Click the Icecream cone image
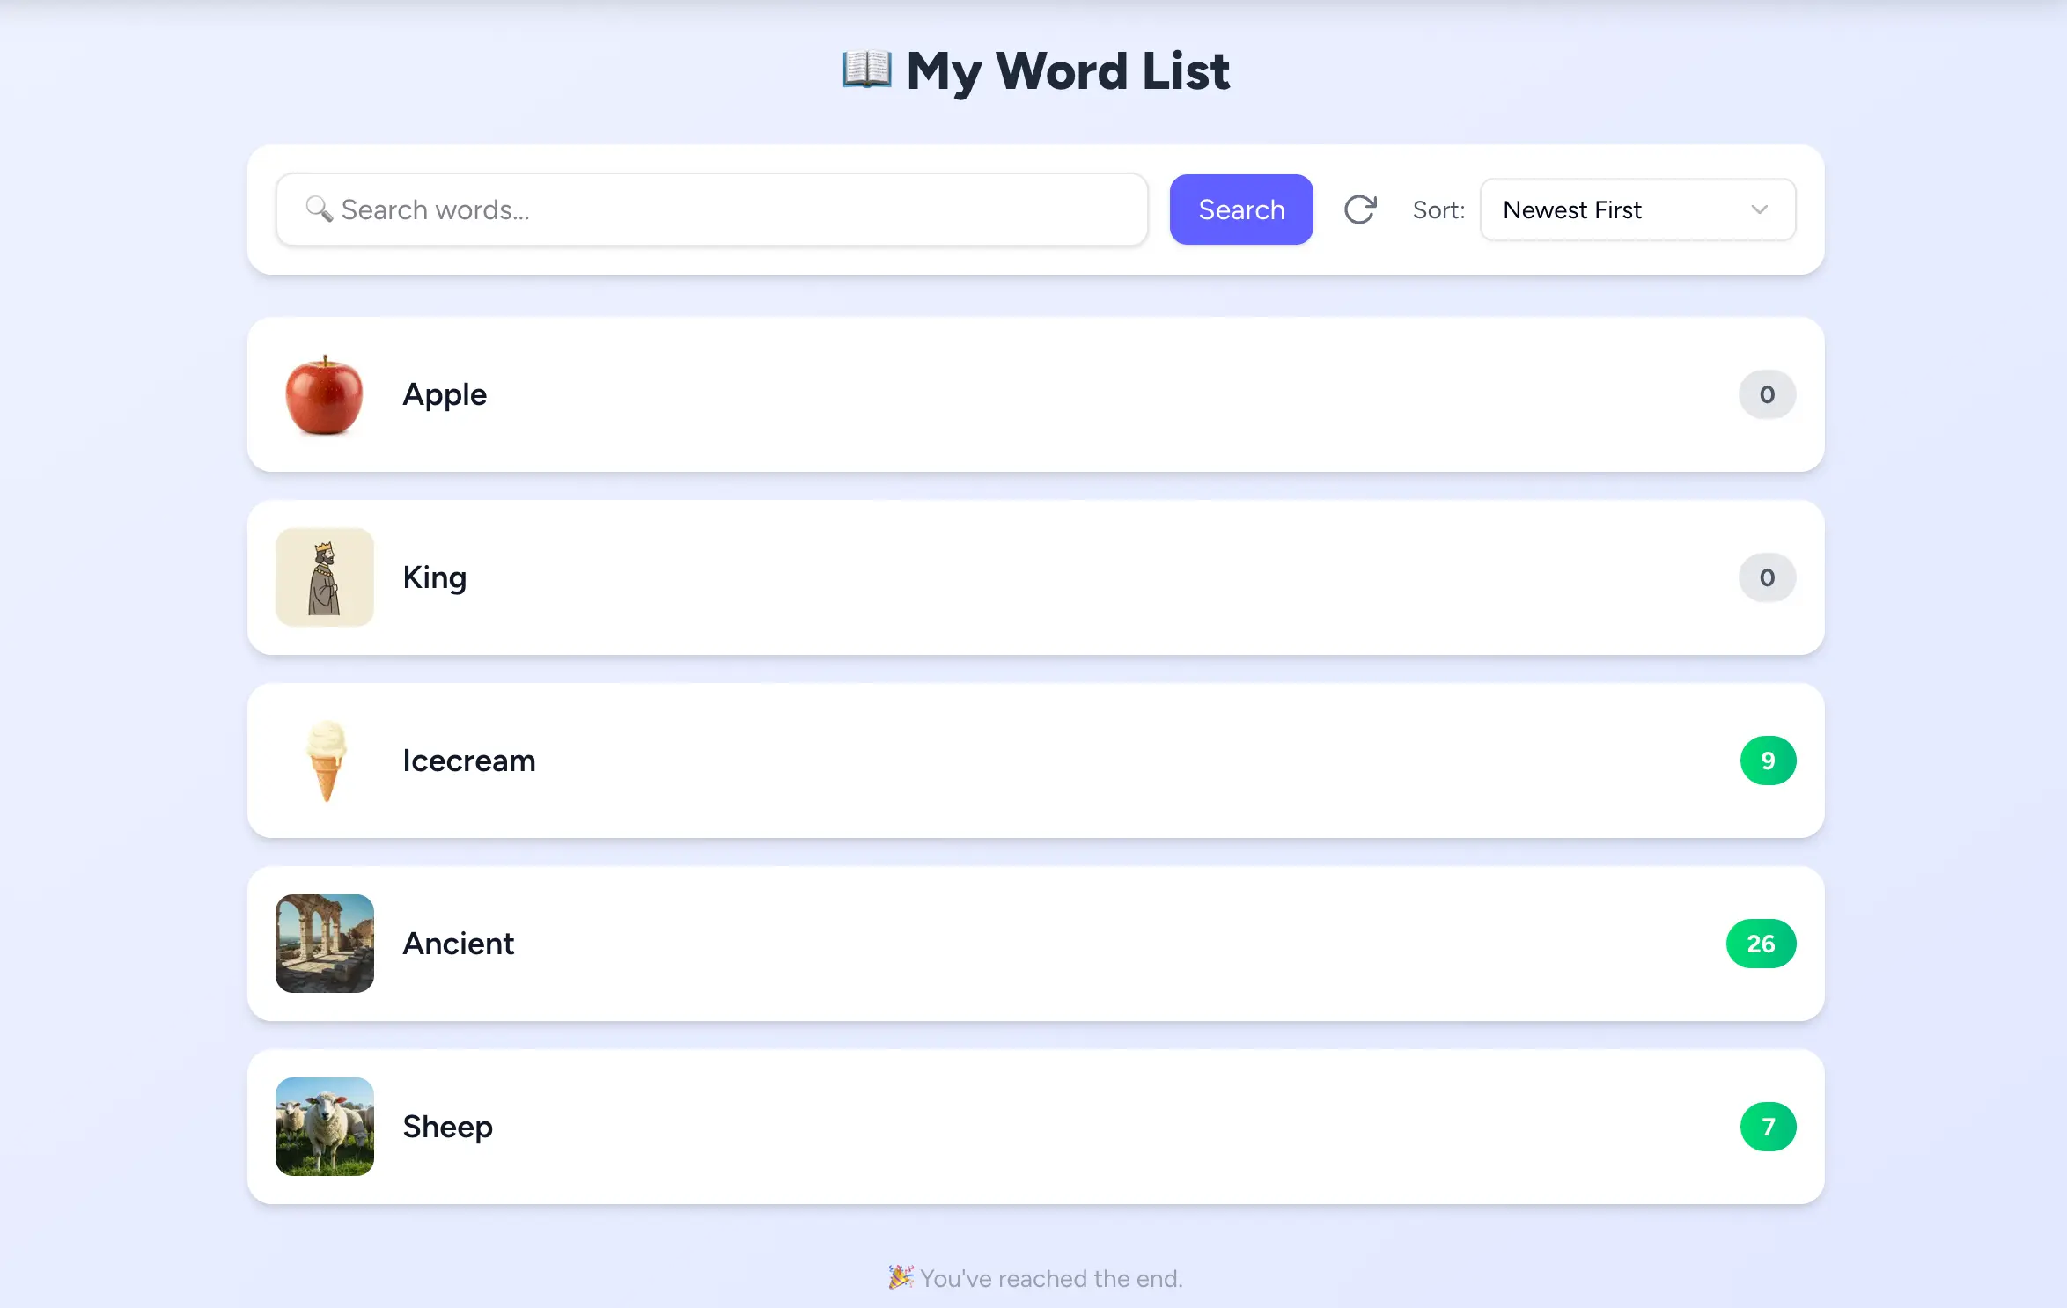2067x1308 pixels. 326,761
